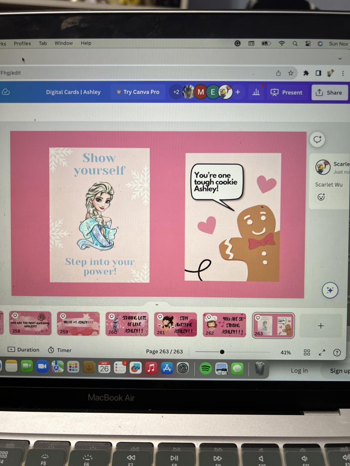350x466 pixels.
Task: Open Control Center in menu bar
Action: click(308, 44)
